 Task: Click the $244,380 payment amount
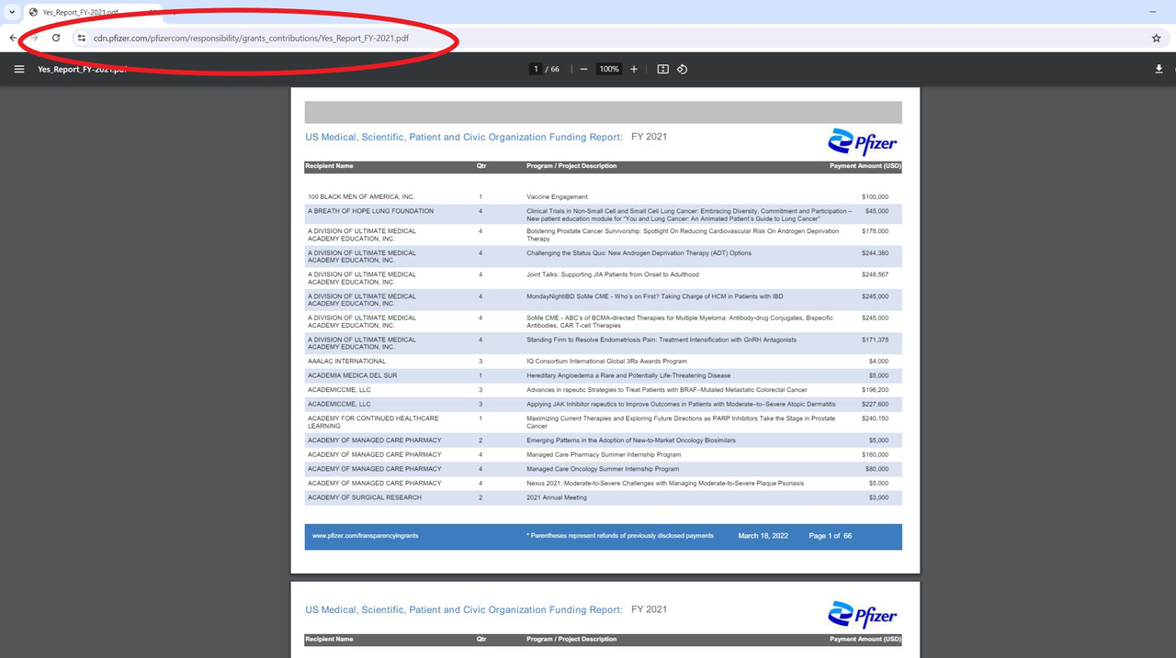coord(875,253)
